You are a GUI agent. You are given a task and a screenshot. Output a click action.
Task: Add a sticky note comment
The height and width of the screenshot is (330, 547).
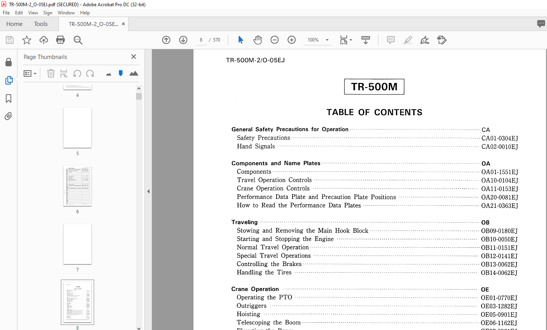click(391, 40)
